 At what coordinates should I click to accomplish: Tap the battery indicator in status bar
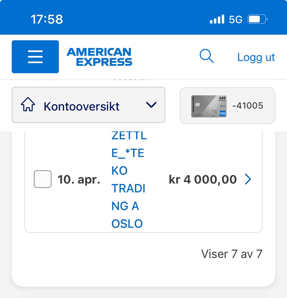[x=257, y=20]
